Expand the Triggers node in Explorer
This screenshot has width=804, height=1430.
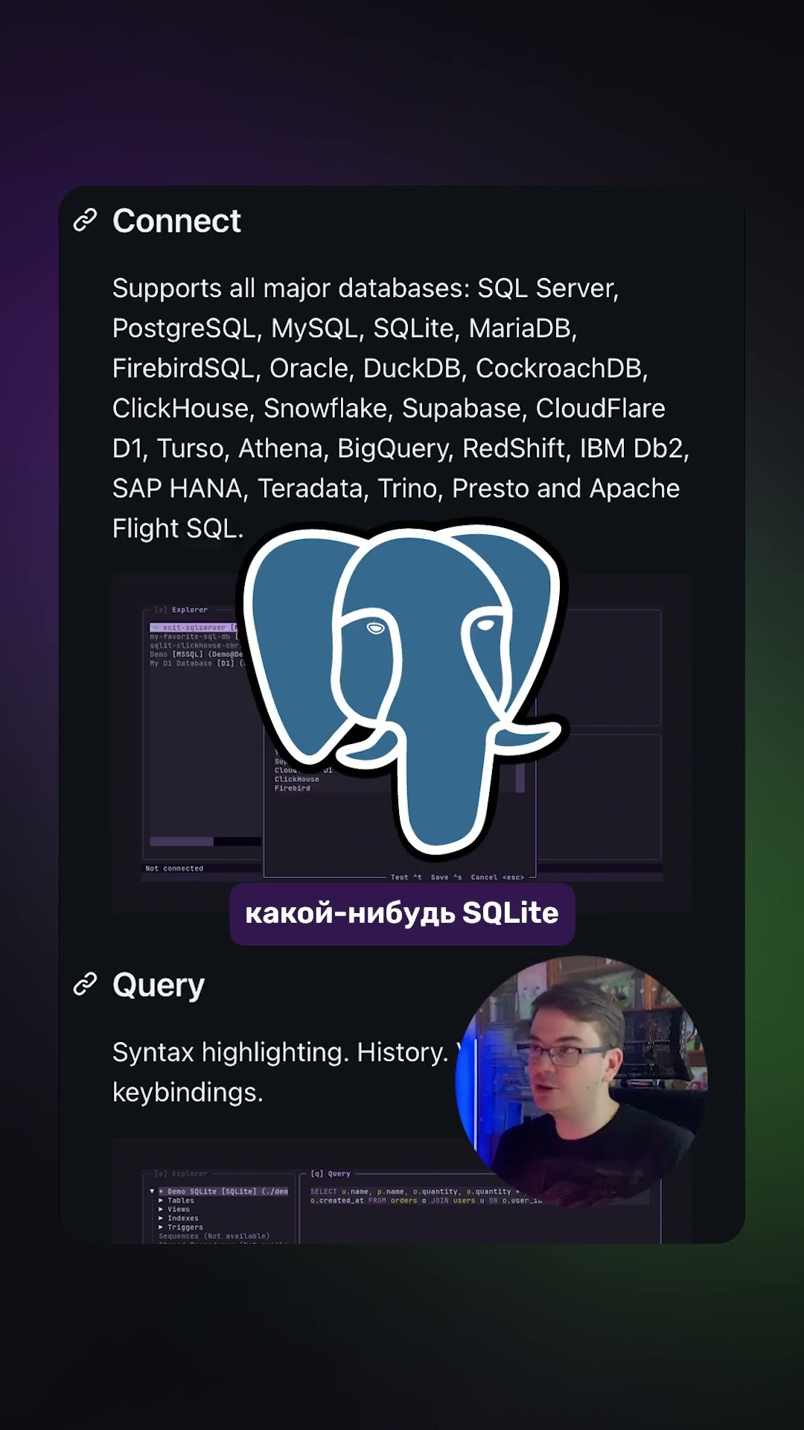pos(181,1227)
